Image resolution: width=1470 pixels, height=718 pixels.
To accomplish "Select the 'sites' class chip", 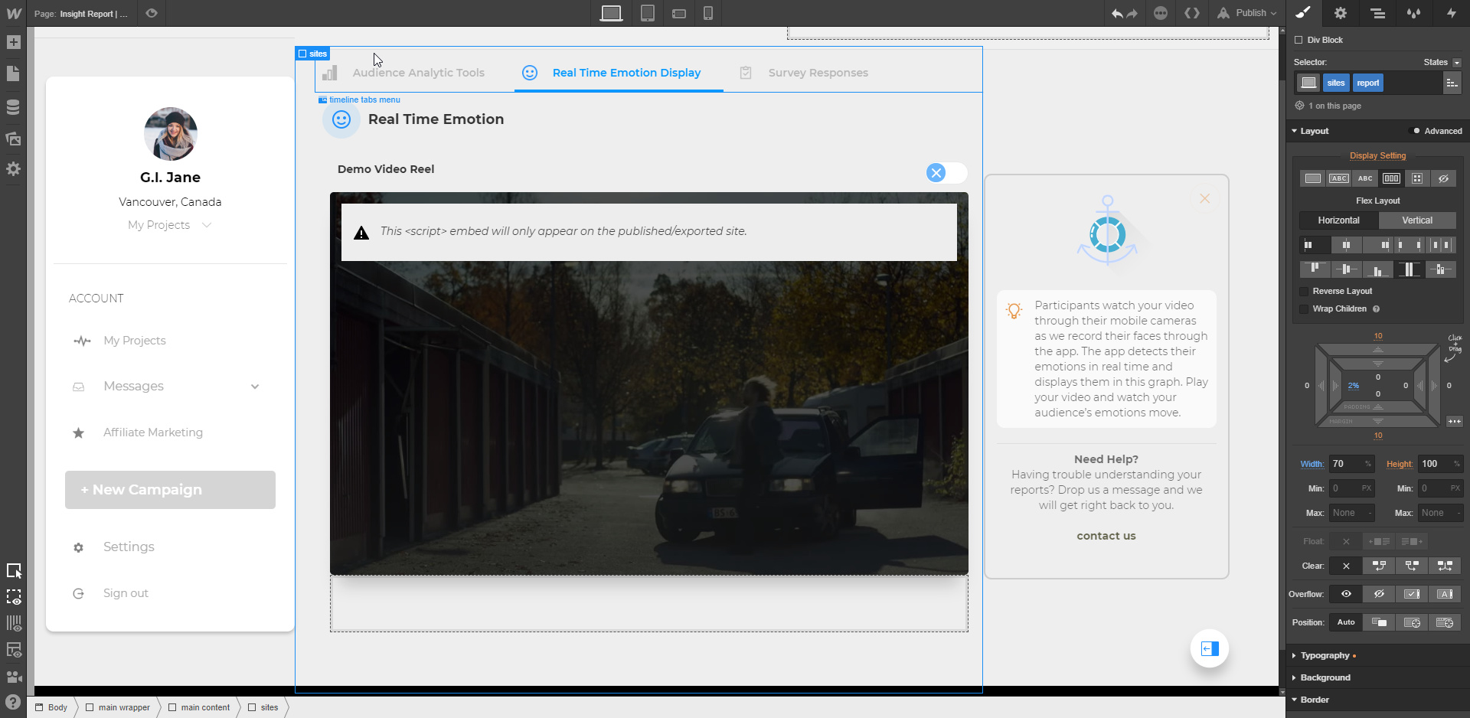I will click(1336, 83).
